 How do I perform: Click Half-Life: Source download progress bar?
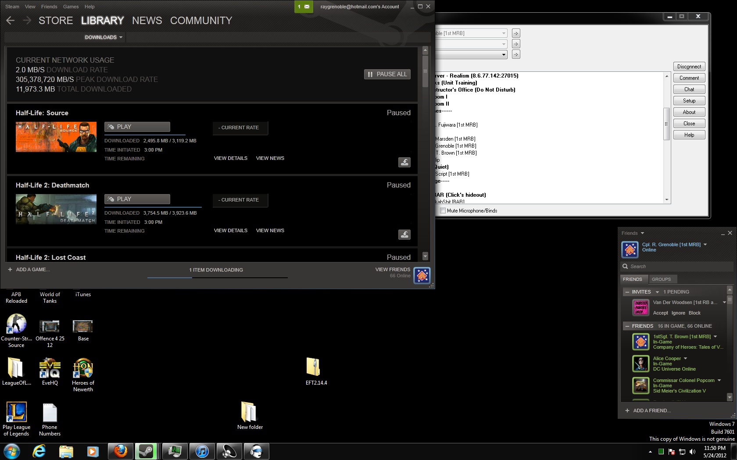click(x=145, y=134)
